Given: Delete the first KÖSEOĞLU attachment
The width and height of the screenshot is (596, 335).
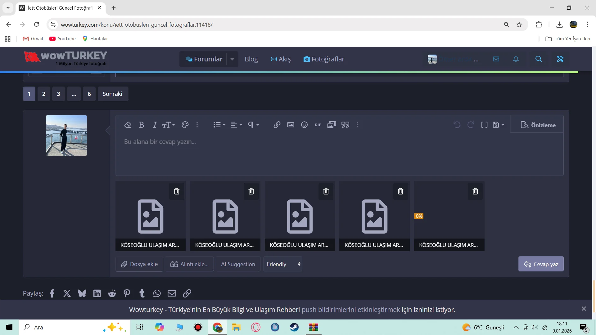Looking at the screenshot, I should tap(177, 191).
